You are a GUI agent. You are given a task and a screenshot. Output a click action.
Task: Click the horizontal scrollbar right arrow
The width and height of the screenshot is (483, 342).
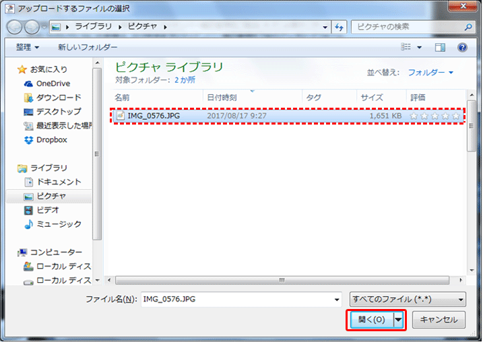461,281
